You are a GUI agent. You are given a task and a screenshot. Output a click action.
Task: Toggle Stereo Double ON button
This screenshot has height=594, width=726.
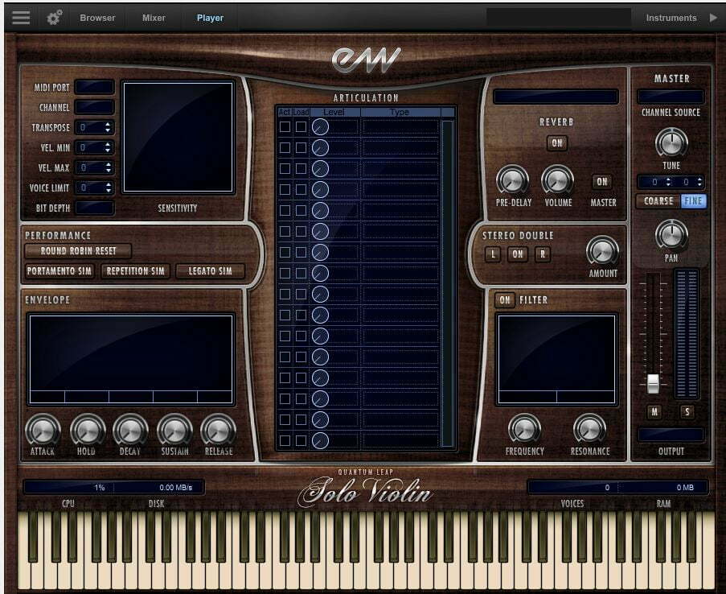tap(518, 254)
